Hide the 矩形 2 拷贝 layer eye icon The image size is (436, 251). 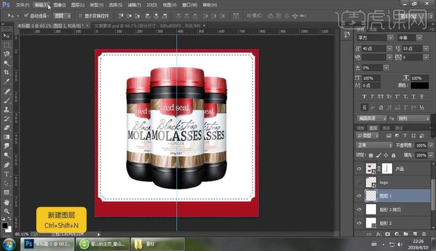coord(359,209)
